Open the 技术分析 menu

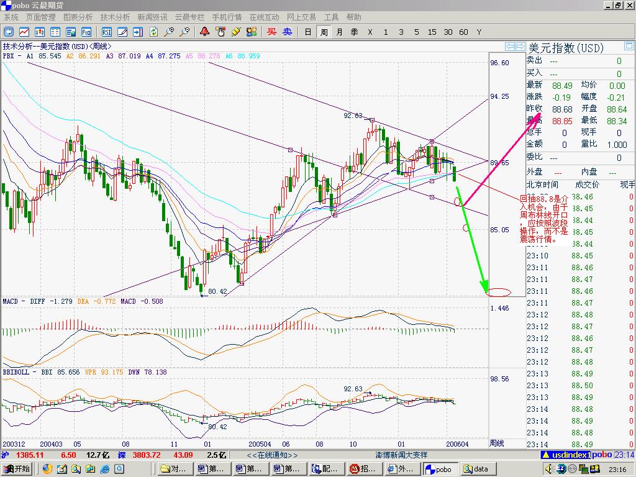pos(115,17)
